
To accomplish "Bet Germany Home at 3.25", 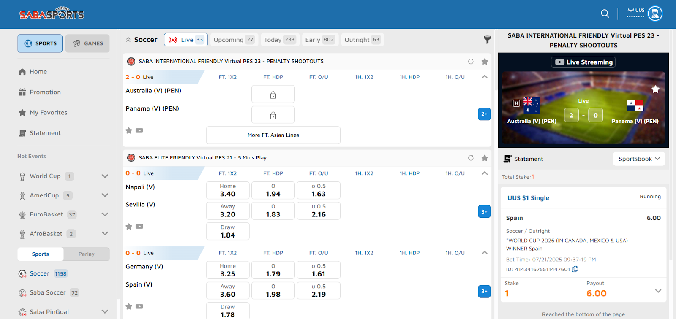I will click(228, 270).
